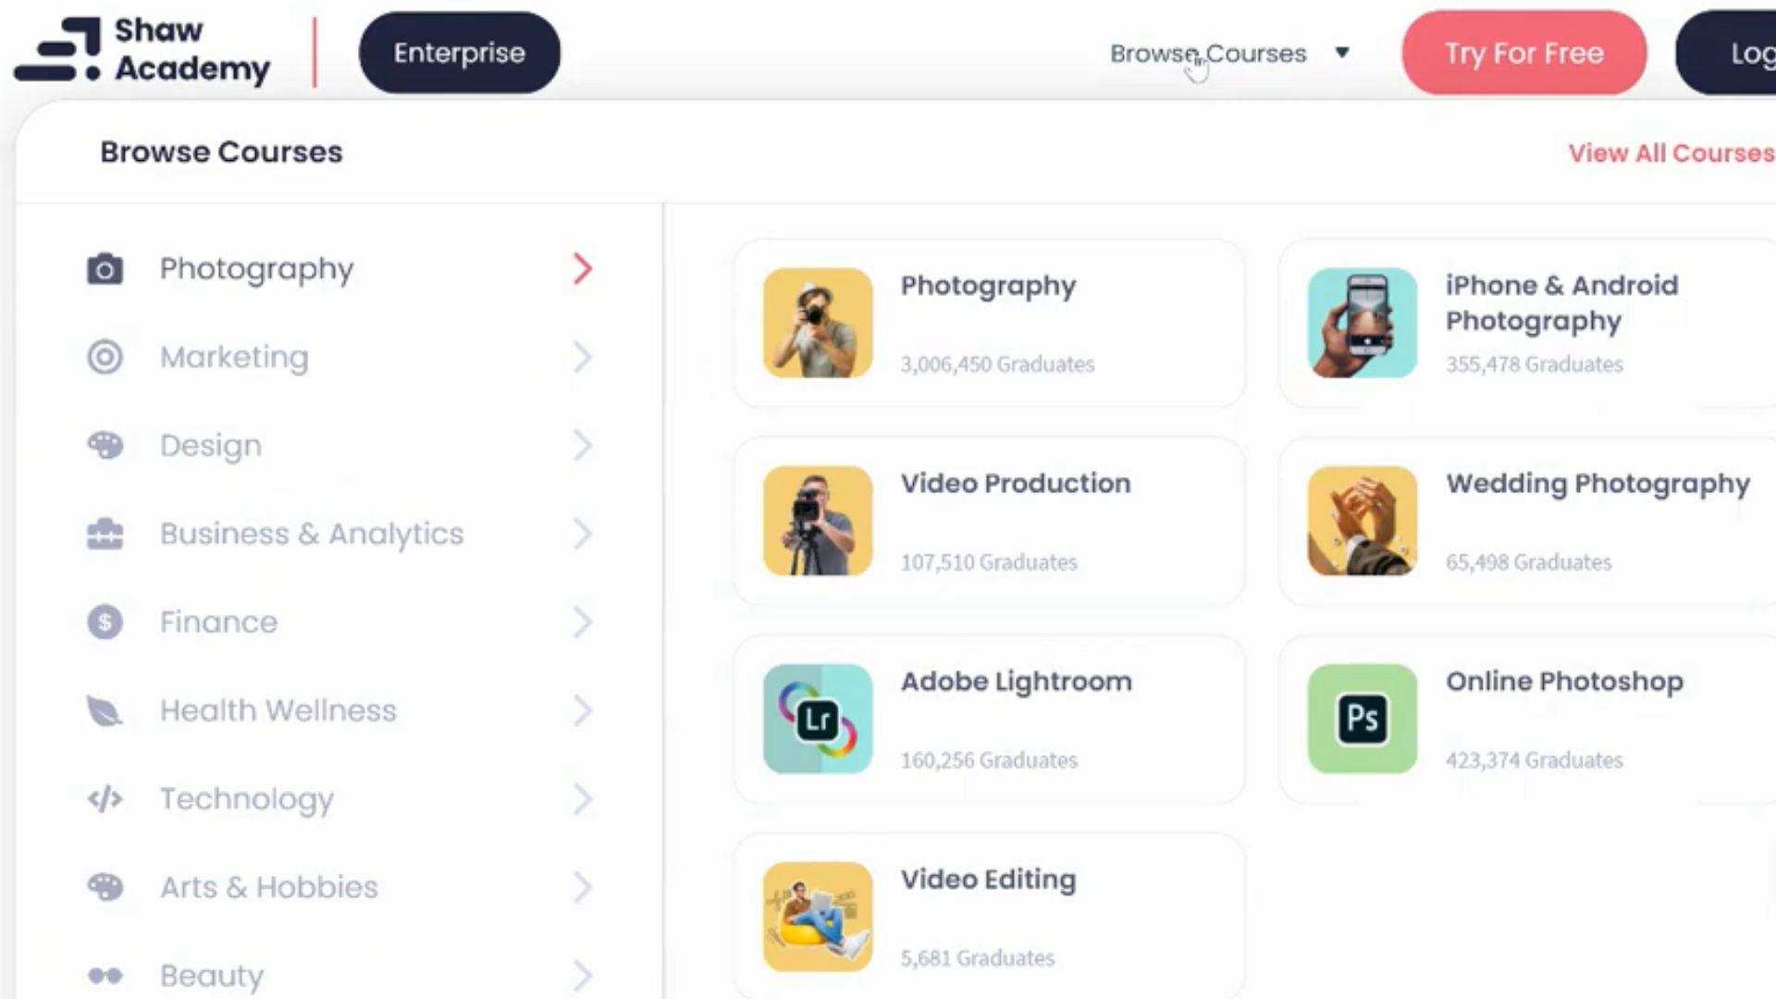This screenshot has height=999, width=1776.
Task: Open the Online Photoshop Ps course icon
Action: 1362,719
